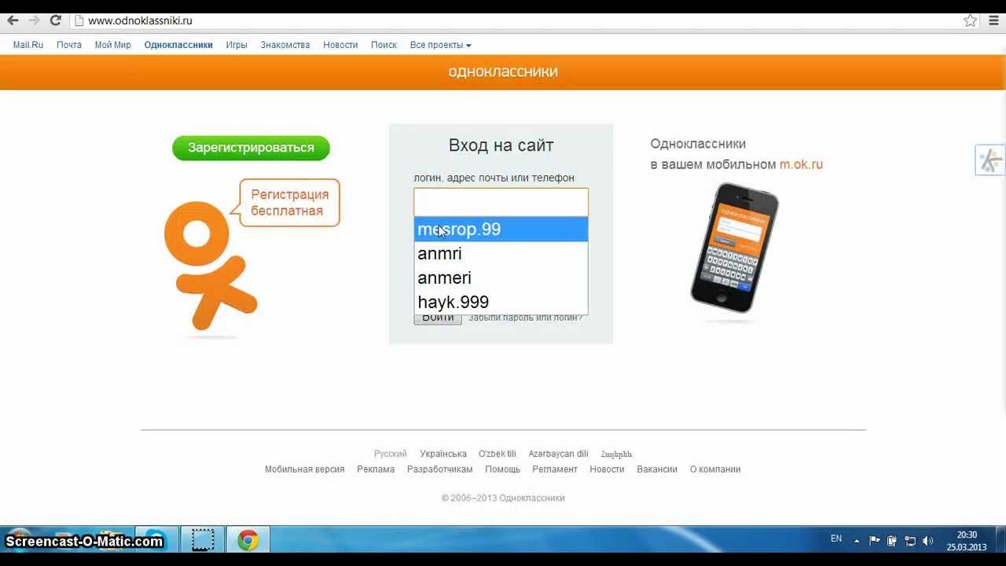Open the Мобильная версия footer link
The width and height of the screenshot is (1006, 566).
pyautogui.click(x=305, y=469)
